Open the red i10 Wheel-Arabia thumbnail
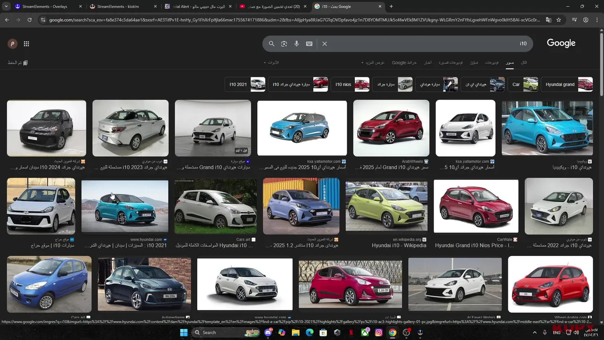Screen dimensions: 604x340 [550, 284]
